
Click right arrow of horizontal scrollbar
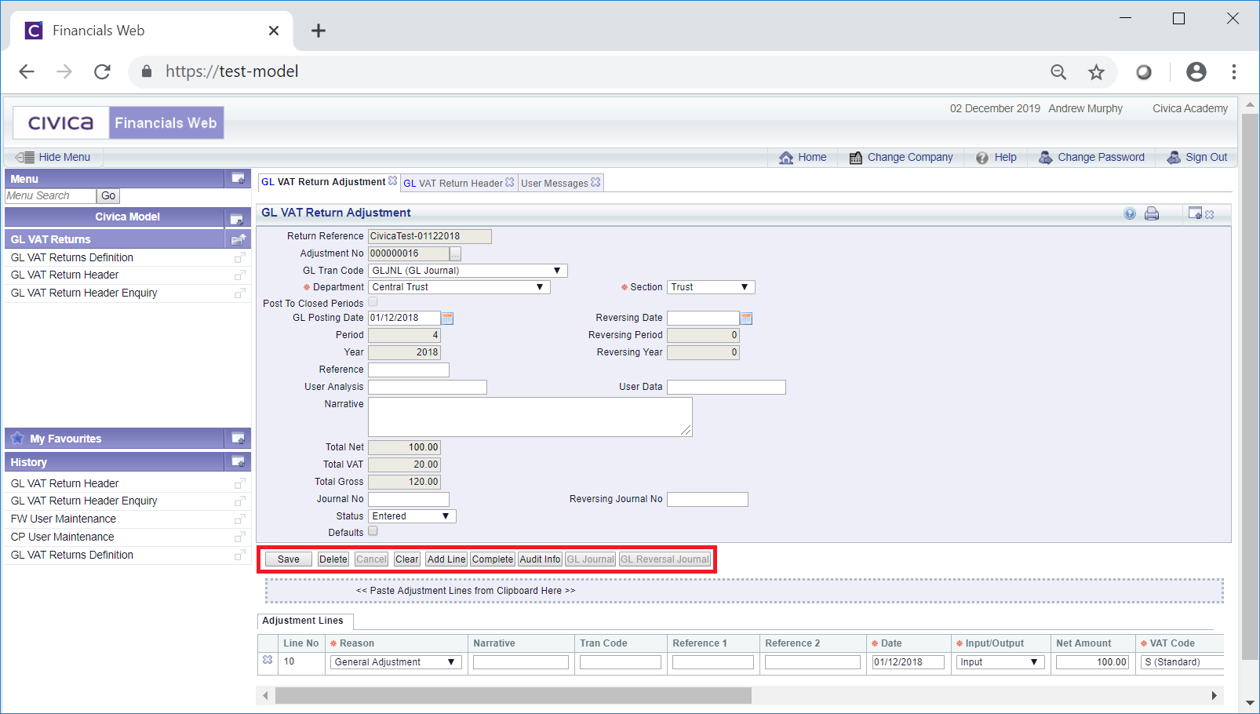pos(1214,696)
